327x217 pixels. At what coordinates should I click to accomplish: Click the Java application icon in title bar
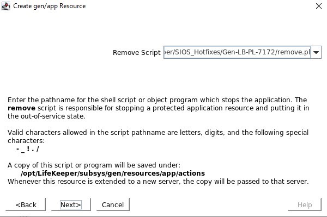click(5, 6)
